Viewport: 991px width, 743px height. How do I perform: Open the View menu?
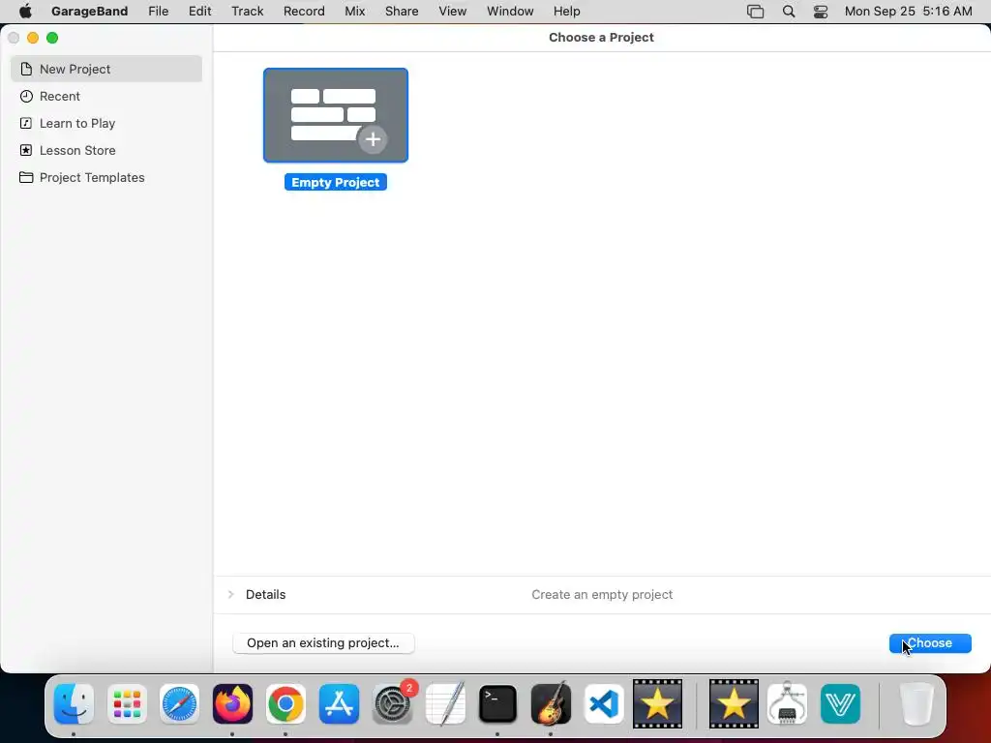pos(453,12)
